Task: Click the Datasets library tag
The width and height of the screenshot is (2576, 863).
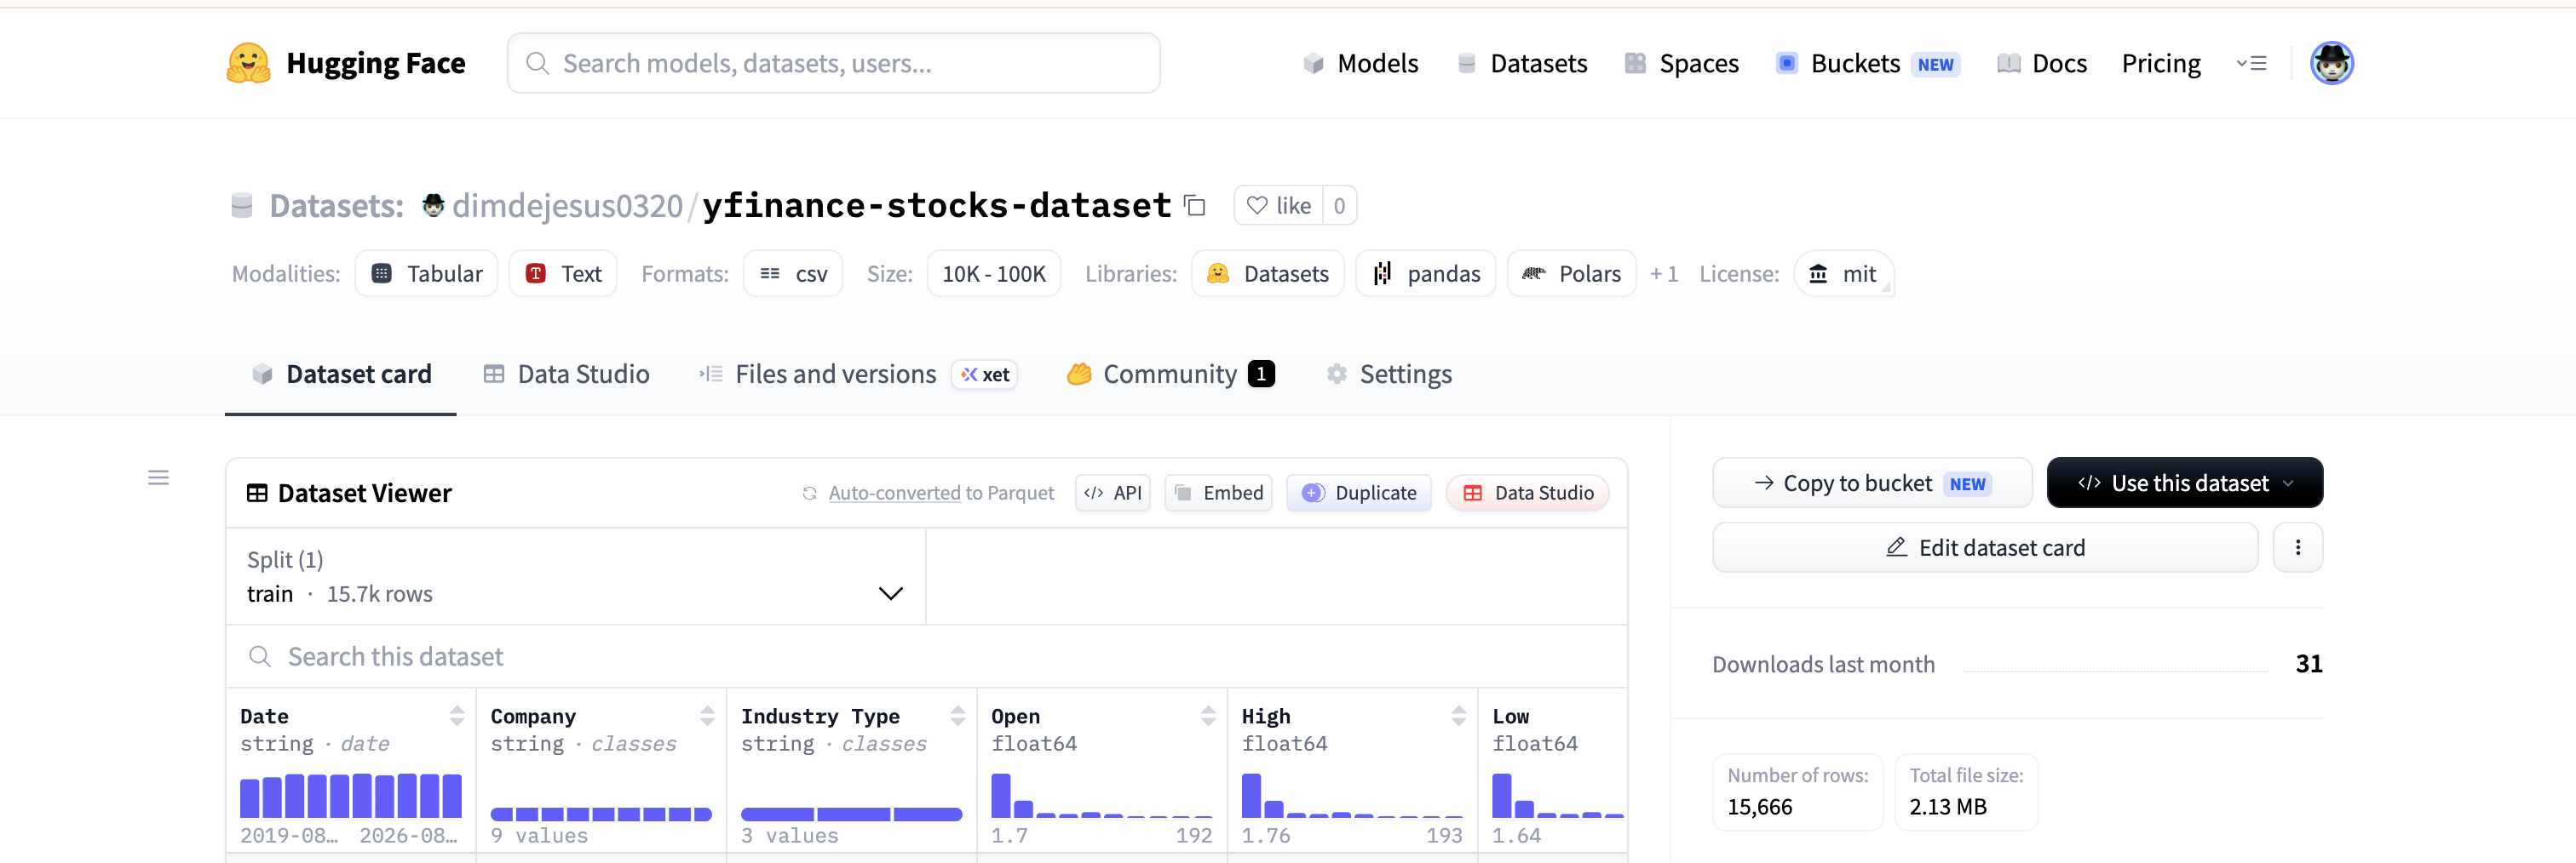Action: [1267, 274]
